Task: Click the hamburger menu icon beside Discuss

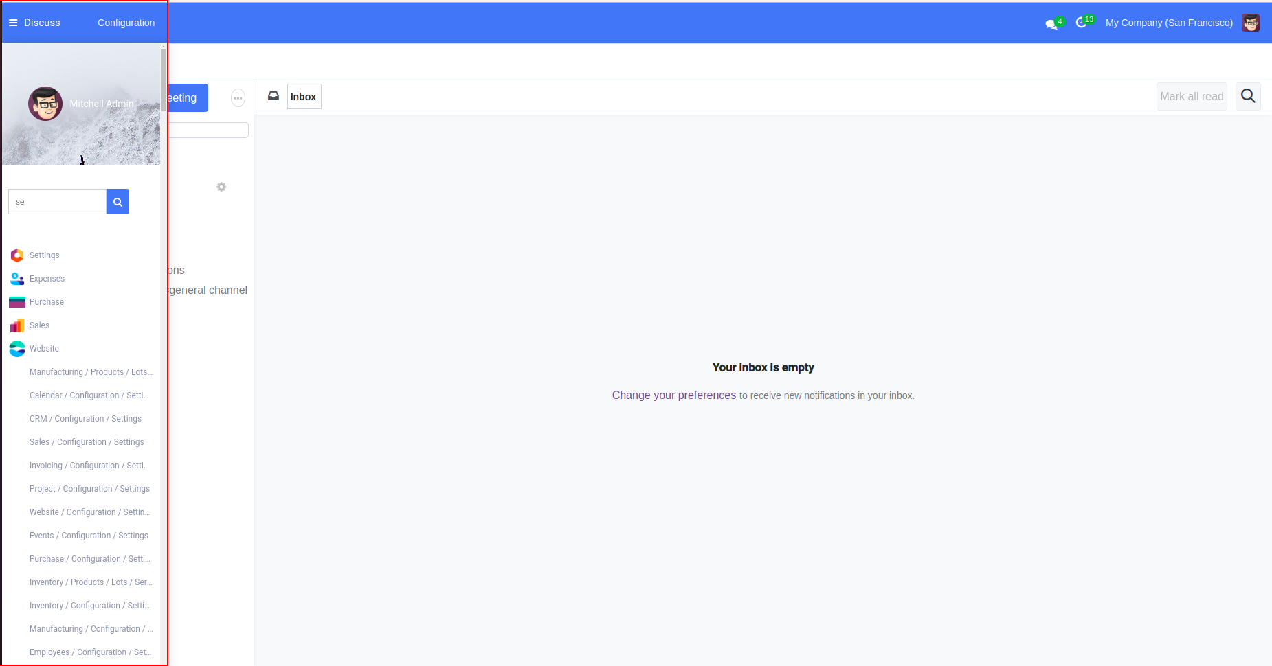Action: click(x=12, y=23)
